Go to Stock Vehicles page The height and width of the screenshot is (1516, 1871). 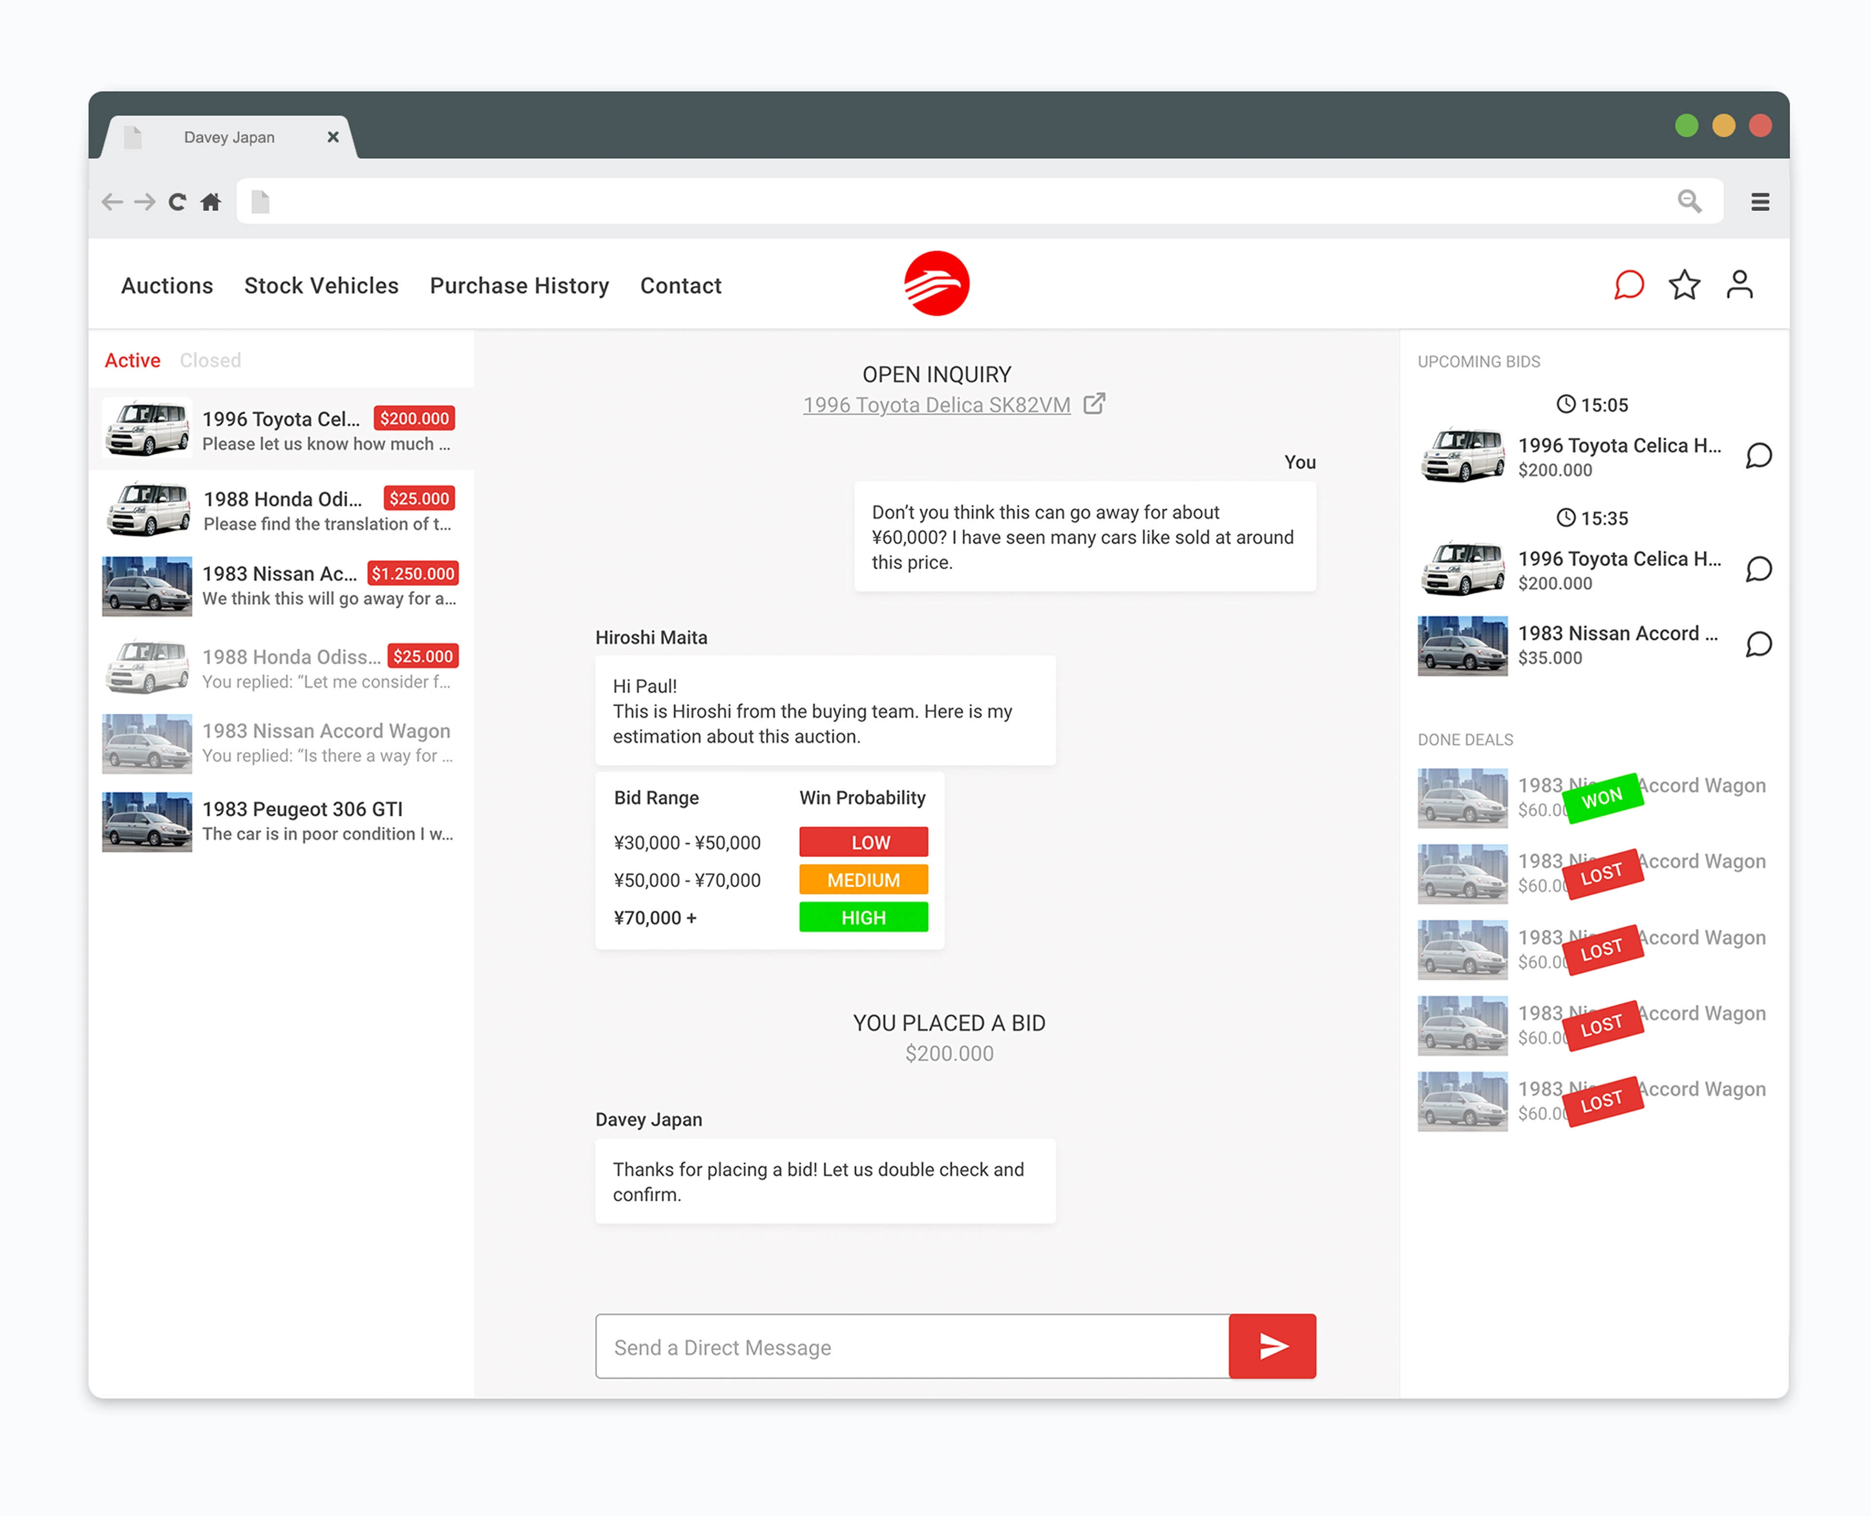[321, 286]
